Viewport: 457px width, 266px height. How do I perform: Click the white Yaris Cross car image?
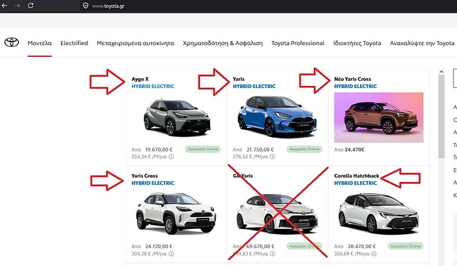point(176,213)
